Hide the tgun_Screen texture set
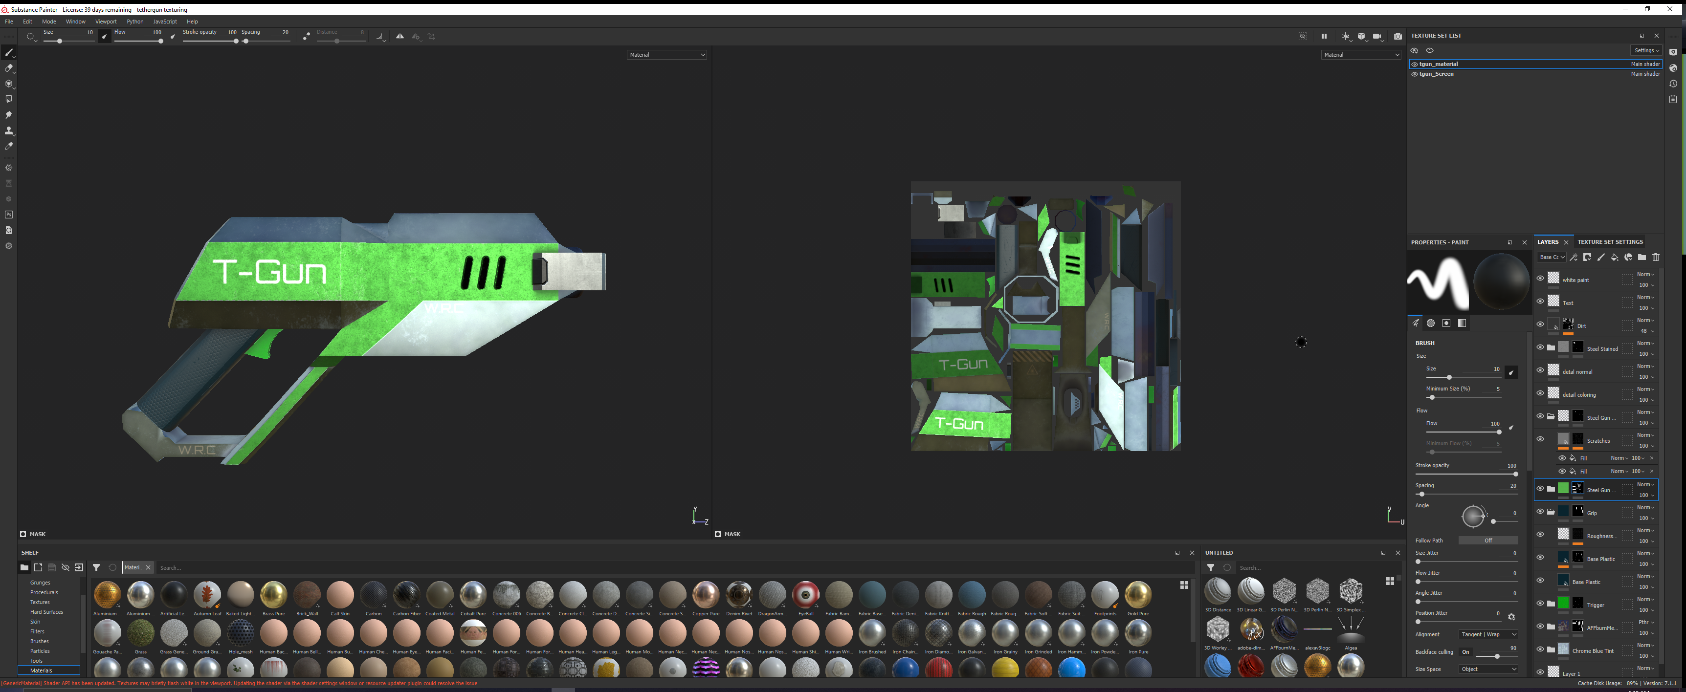This screenshot has width=1686, height=692. click(x=1415, y=74)
